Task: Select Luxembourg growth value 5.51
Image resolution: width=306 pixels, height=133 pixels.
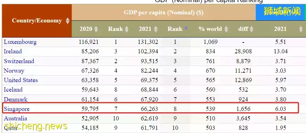Action: point(280,42)
